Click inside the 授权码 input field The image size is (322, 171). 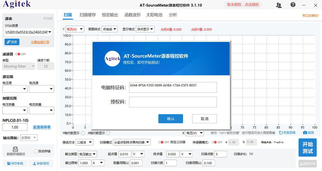(173, 102)
